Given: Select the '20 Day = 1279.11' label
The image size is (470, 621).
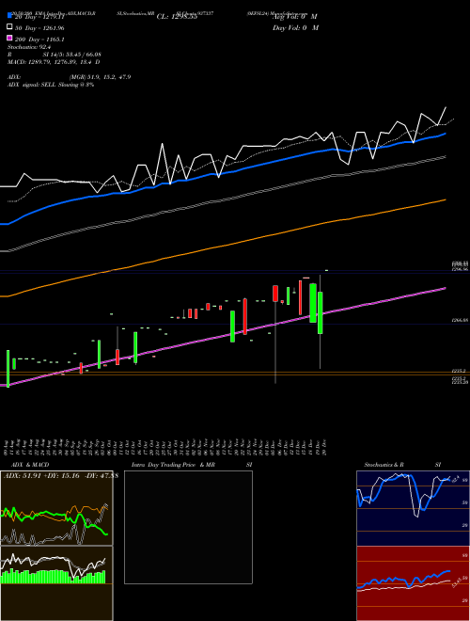Looking at the screenshot, I should pos(39,17).
